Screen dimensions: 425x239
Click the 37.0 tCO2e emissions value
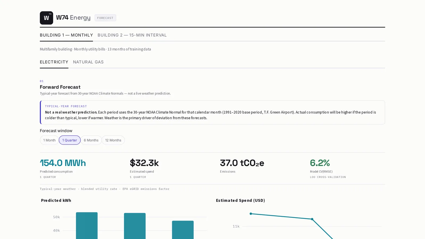click(242, 163)
